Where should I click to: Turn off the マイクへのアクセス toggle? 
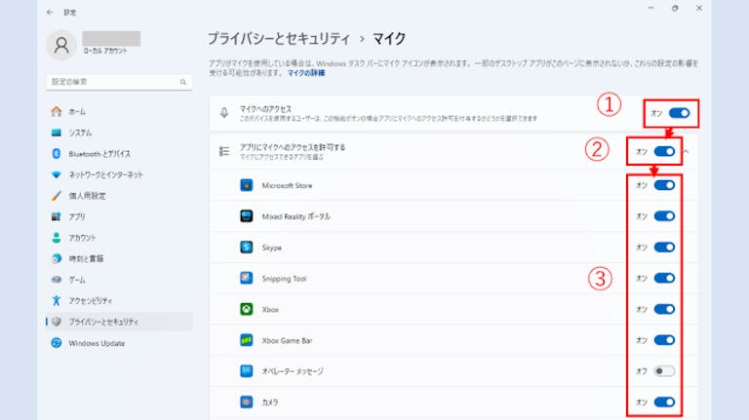click(x=679, y=113)
